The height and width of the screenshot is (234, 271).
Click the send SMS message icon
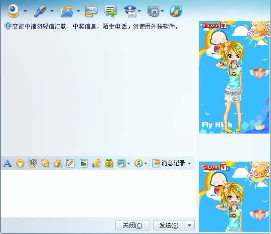(91, 11)
